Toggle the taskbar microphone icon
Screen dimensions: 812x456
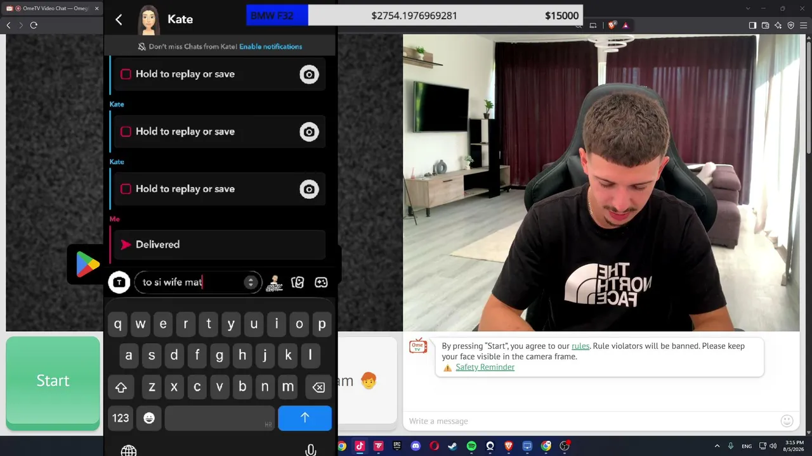731,446
